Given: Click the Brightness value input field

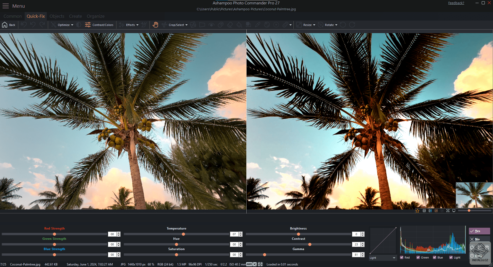Looking at the screenshot, I should (356, 234).
